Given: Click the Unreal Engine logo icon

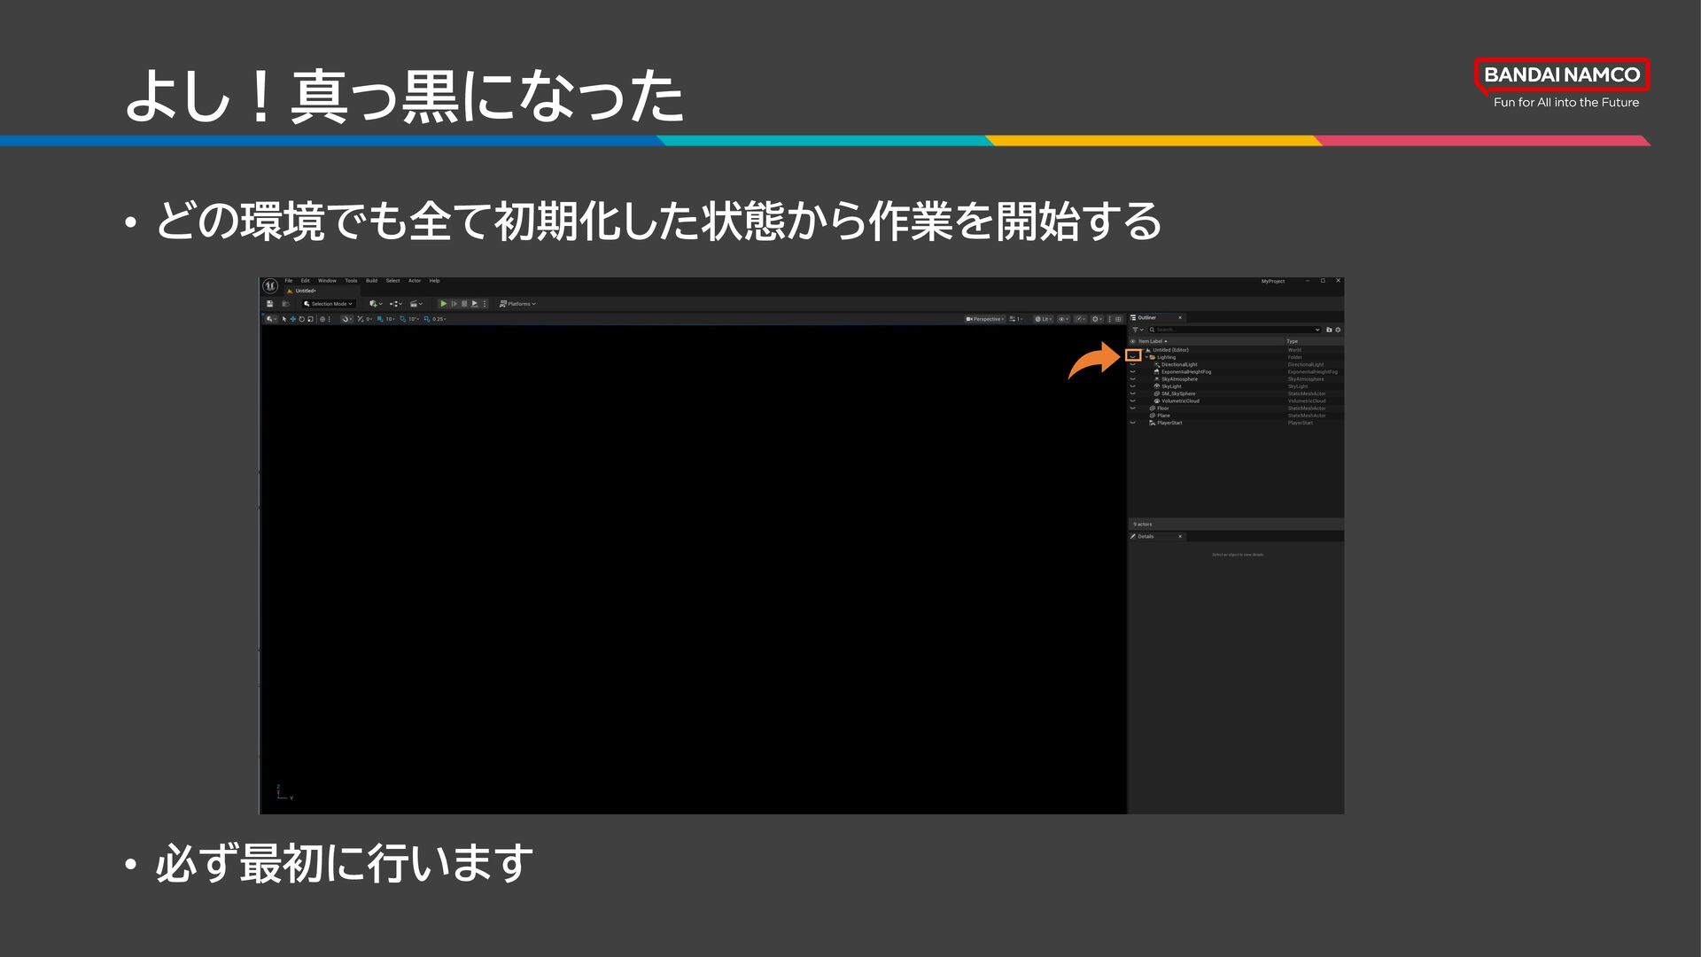Looking at the screenshot, I should 270,285.
